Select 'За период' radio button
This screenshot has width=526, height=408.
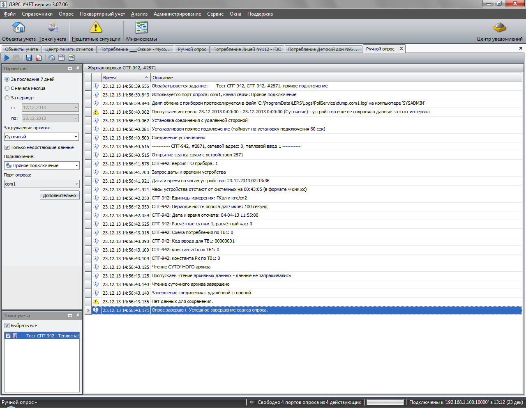[x=7, y=98]
